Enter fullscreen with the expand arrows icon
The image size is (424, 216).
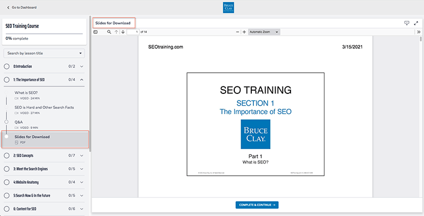[416, 23]
